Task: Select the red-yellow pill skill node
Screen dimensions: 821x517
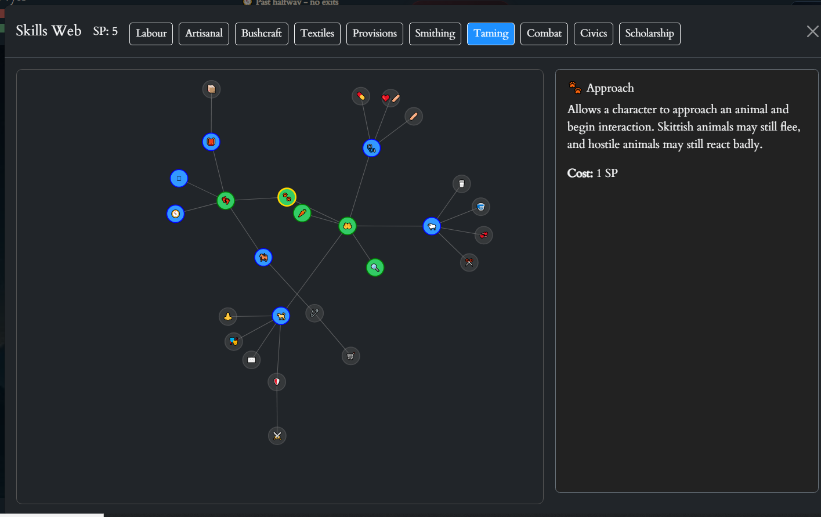Action: click(x=361, y=96)
